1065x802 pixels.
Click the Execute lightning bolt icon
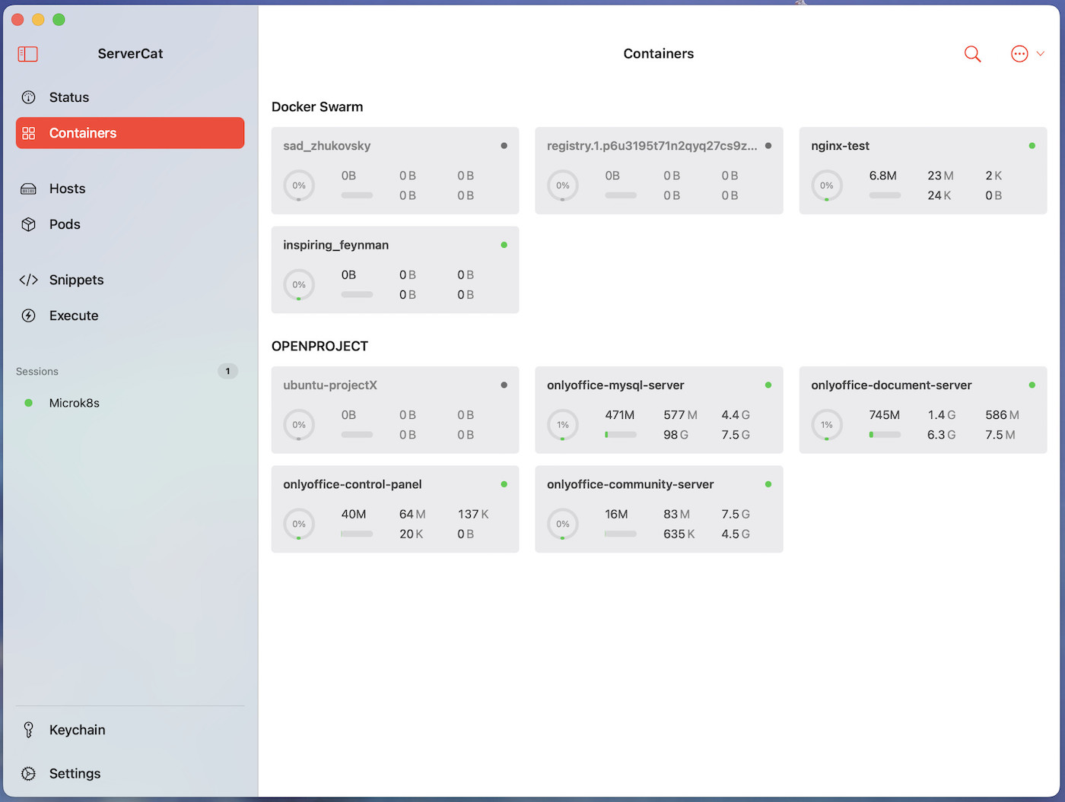28,315
